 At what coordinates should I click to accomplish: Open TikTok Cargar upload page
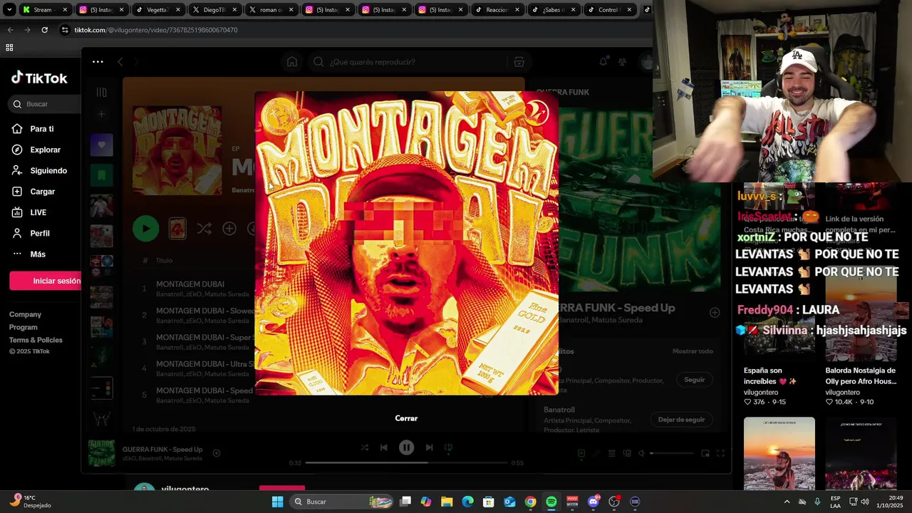[42, 192]
